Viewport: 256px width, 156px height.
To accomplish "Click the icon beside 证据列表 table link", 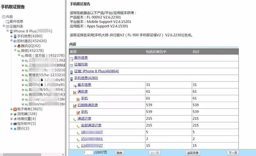I will point(71,66).
